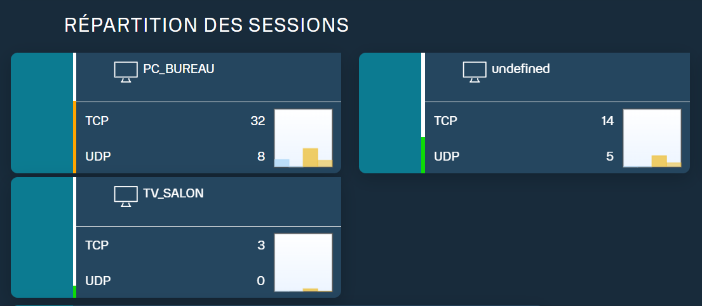
Task: Click the Répartition des sessions heading
Action: (206, 25)
